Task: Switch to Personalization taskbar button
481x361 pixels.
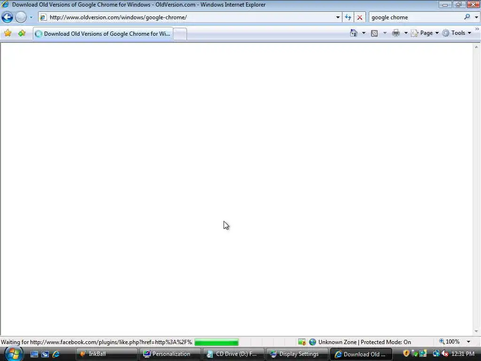Action: pos(170,354)
